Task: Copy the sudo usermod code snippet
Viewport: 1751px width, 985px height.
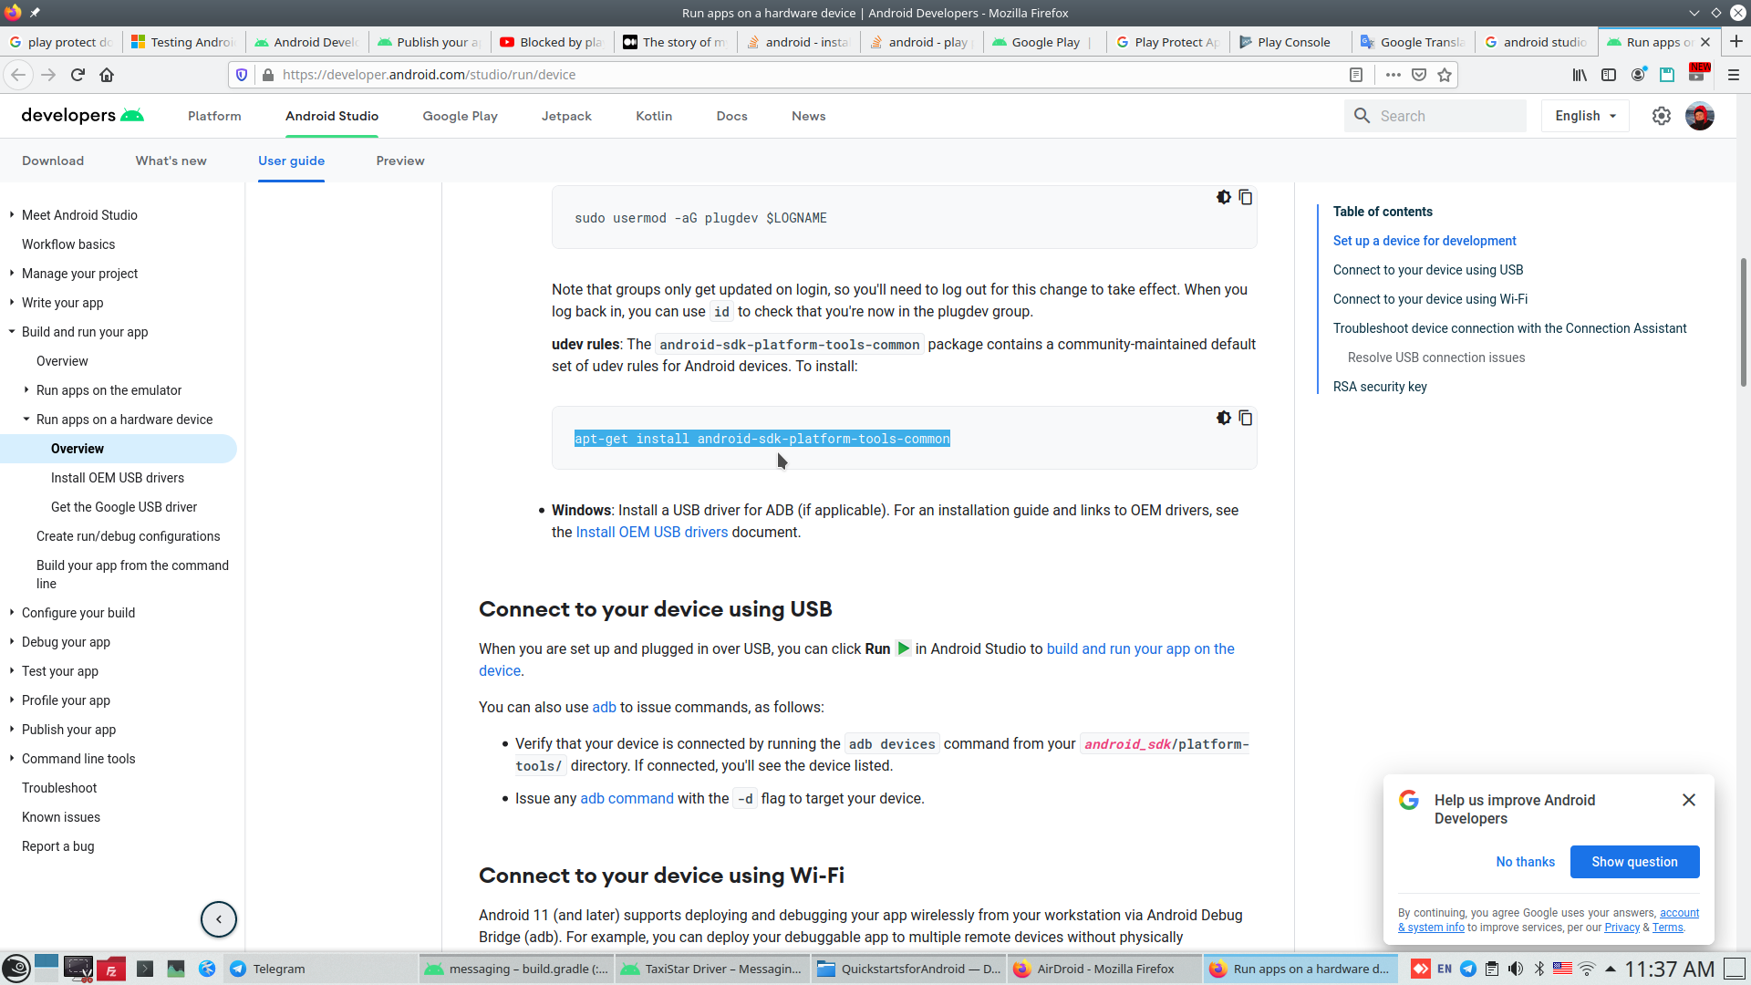Action: pyautogui.click(x=1245, y=197)
